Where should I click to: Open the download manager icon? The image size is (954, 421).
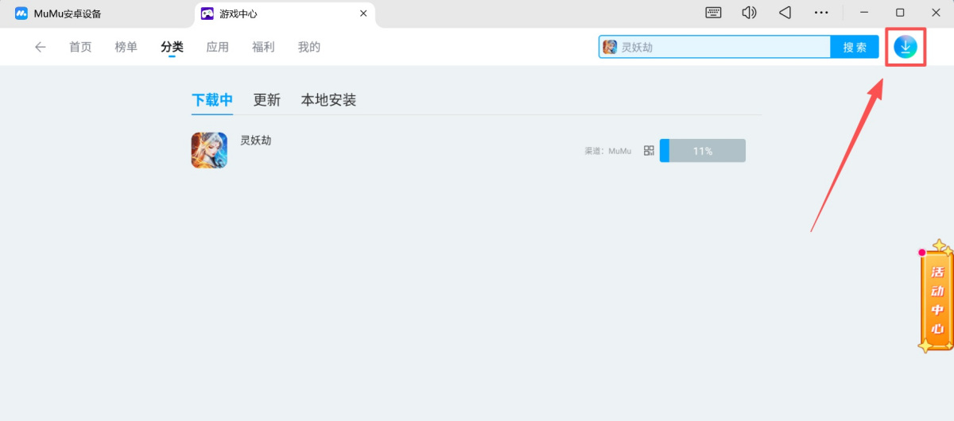tap(905, 47)
